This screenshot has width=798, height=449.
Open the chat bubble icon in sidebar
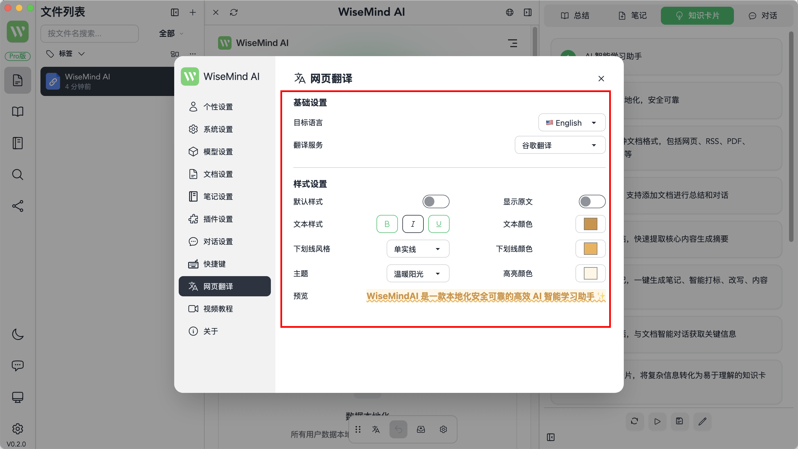pos(18,366)
